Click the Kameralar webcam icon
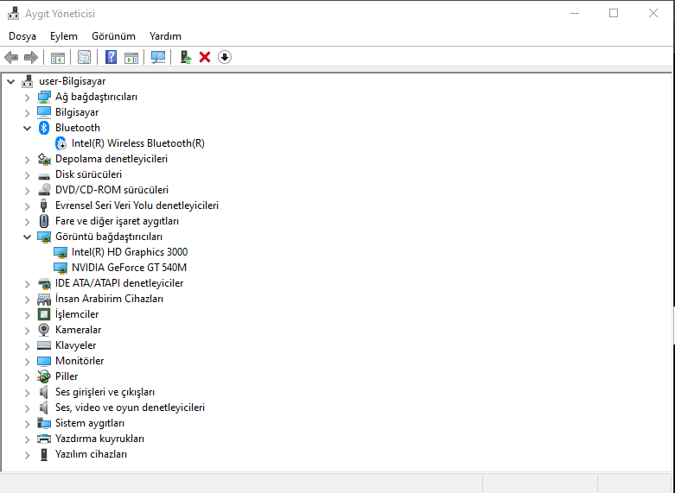This screenshot has width=675, height=493. coord(43,330)
